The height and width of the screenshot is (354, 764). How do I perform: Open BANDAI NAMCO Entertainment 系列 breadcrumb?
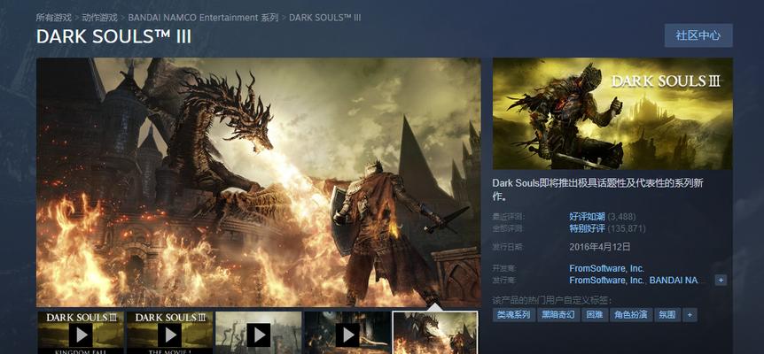coord(203,18)
